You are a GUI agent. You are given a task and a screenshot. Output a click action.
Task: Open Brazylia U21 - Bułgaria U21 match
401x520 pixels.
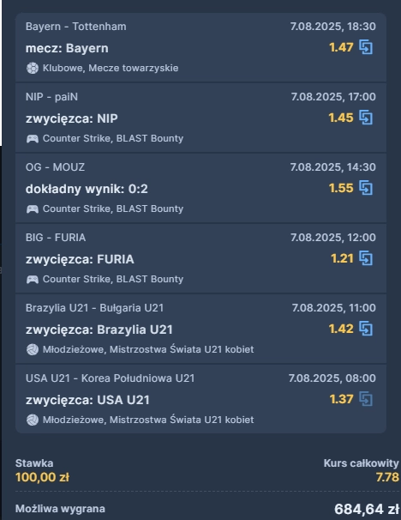(95, 308)
